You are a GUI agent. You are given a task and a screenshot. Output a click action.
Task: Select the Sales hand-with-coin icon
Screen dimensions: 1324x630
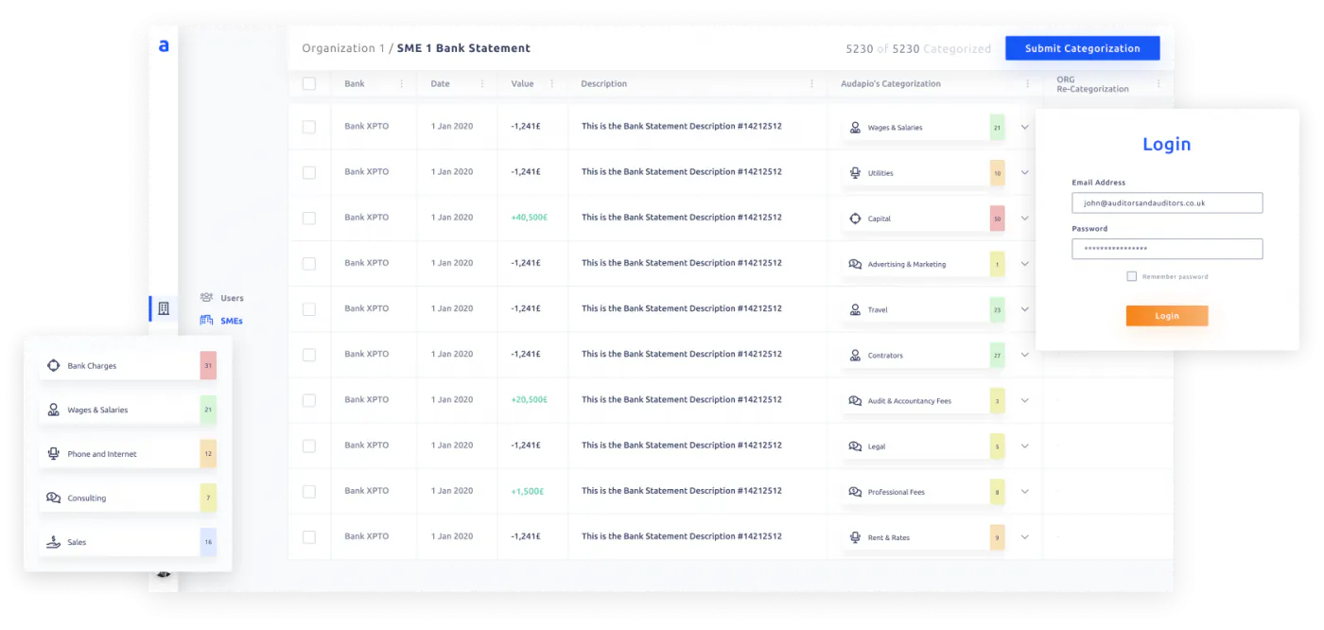54,541
